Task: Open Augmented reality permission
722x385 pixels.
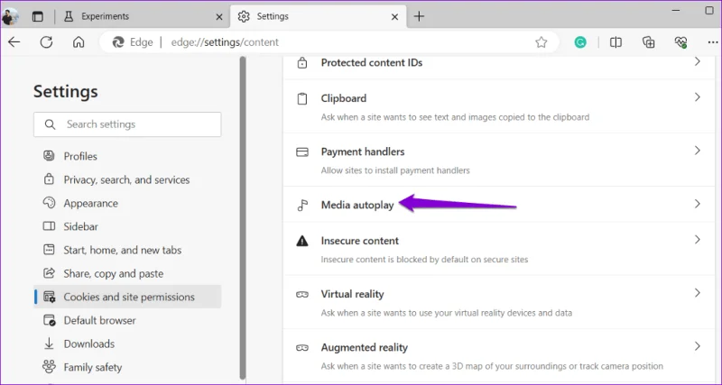Action: (x=499, y=355)
